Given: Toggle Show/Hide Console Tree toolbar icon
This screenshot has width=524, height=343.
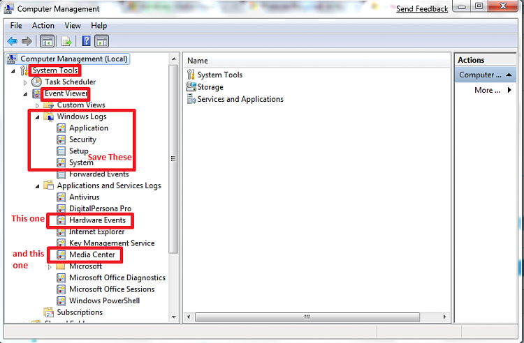Looking at the screenshot, I should 47,41.
